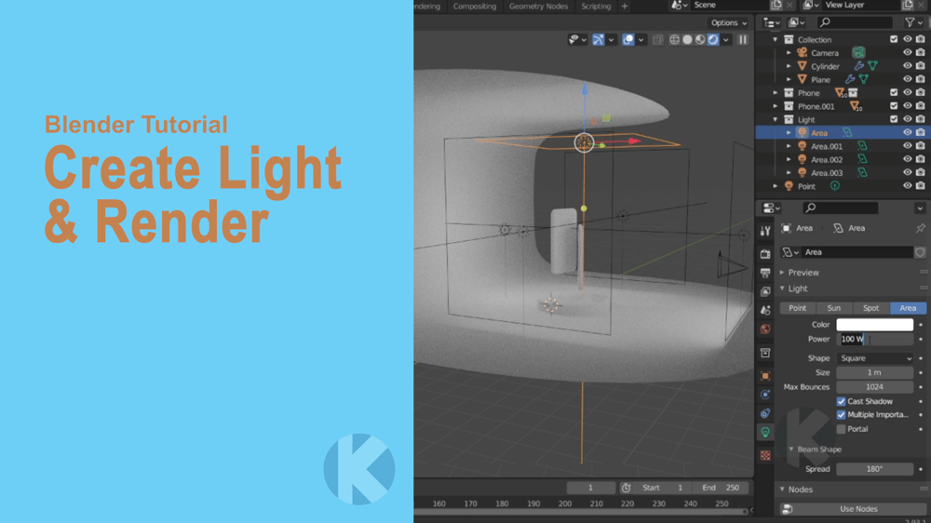This screenshot has height=523, width=931.
Task: Open Shape dropdown showing Square
Action: (874, 358)
